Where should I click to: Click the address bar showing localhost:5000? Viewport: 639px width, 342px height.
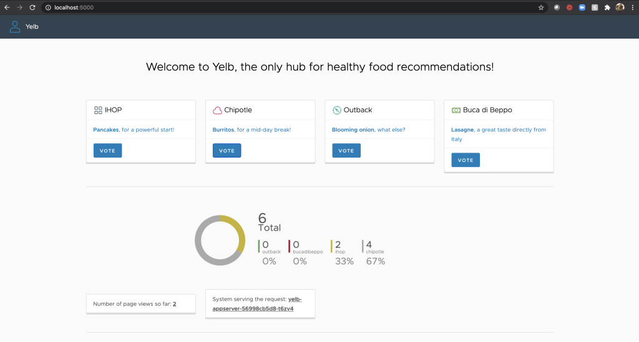tap(250, 7)
